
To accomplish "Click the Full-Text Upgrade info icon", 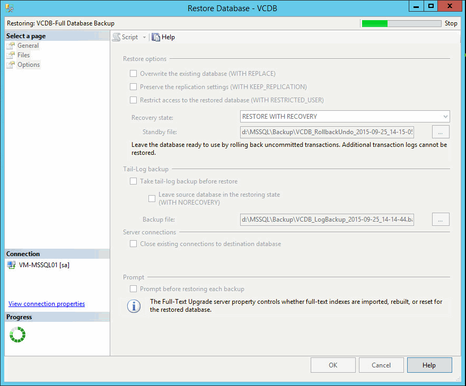I will point(134,306).
